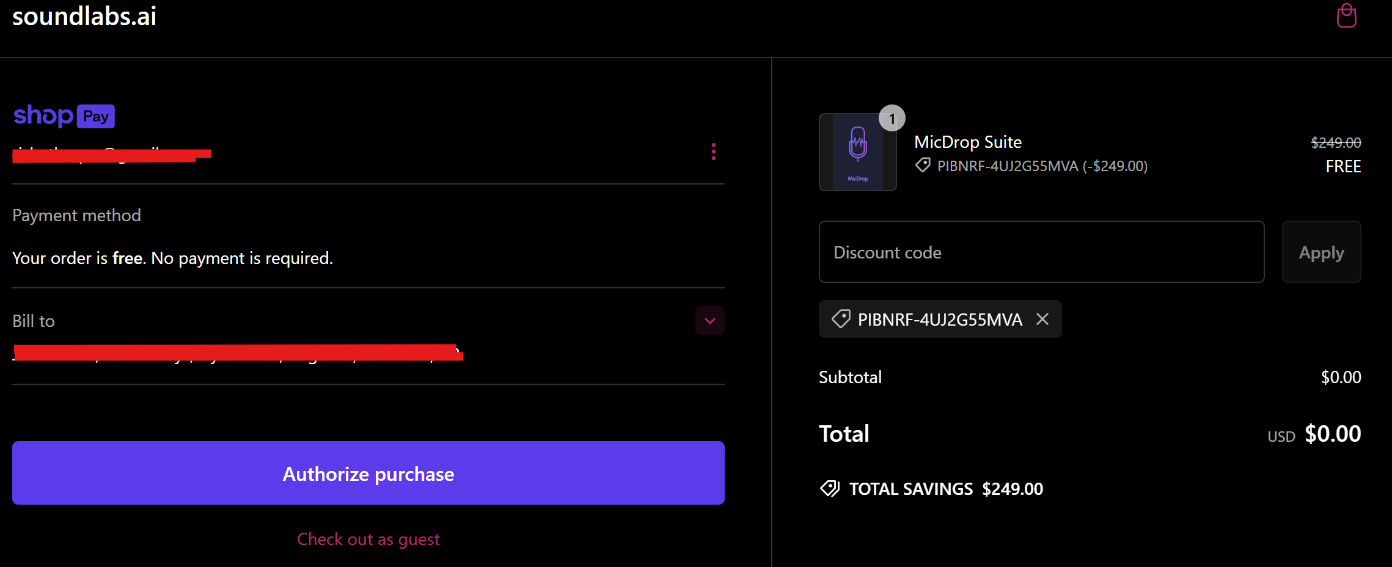Click the MicDrop Suite product thumbnail
The width and height of the screenshot is (1392, 567).
857,153
